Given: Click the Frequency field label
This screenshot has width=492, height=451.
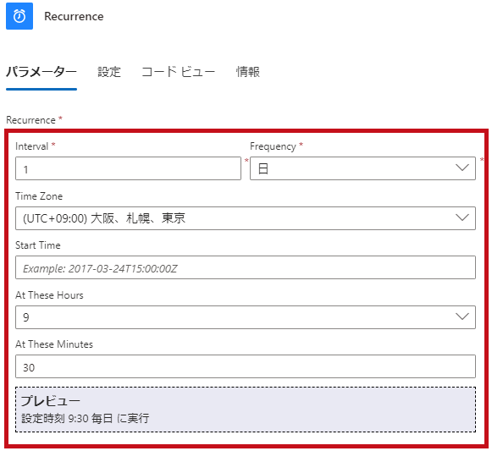Looking at the screenshot, I should [273, 146].
